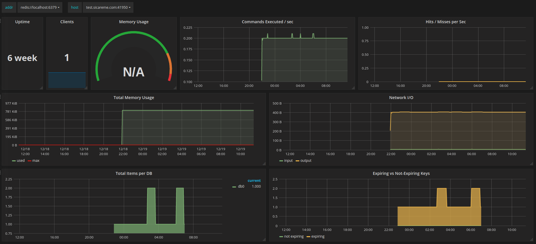The image size is (536, 244).
Task: Click the Commands Executed panel resize handle
Action: point(353,88)
